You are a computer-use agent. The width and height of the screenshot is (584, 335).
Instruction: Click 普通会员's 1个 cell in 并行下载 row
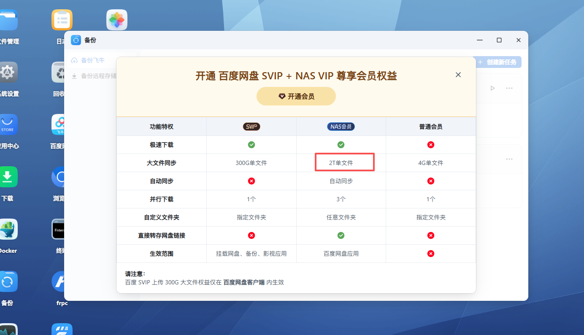click(431, 199)
